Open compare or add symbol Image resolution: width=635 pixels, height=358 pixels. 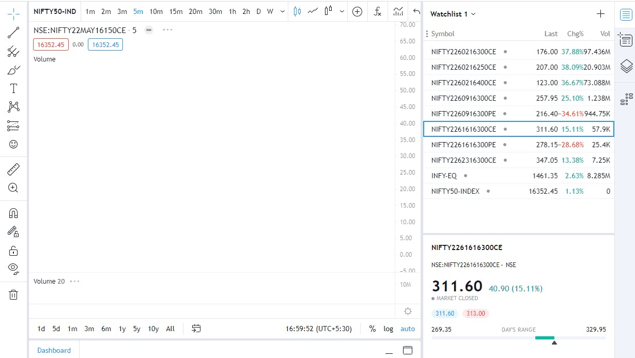tap(357, 11)
